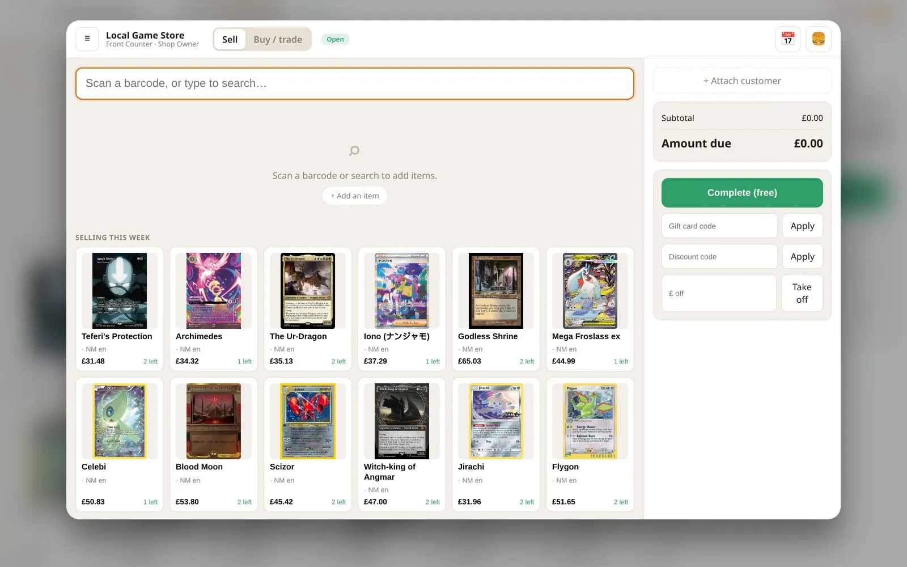Click the "1 left" stock on Celebi
Screen dimensions: 907x567
tap(150, 502)
